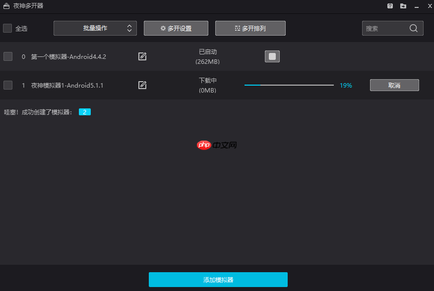Click 添加模拟器 to add a new emulator
The width and height of the screenshot is (434, 291).
[x=218, y=280]
